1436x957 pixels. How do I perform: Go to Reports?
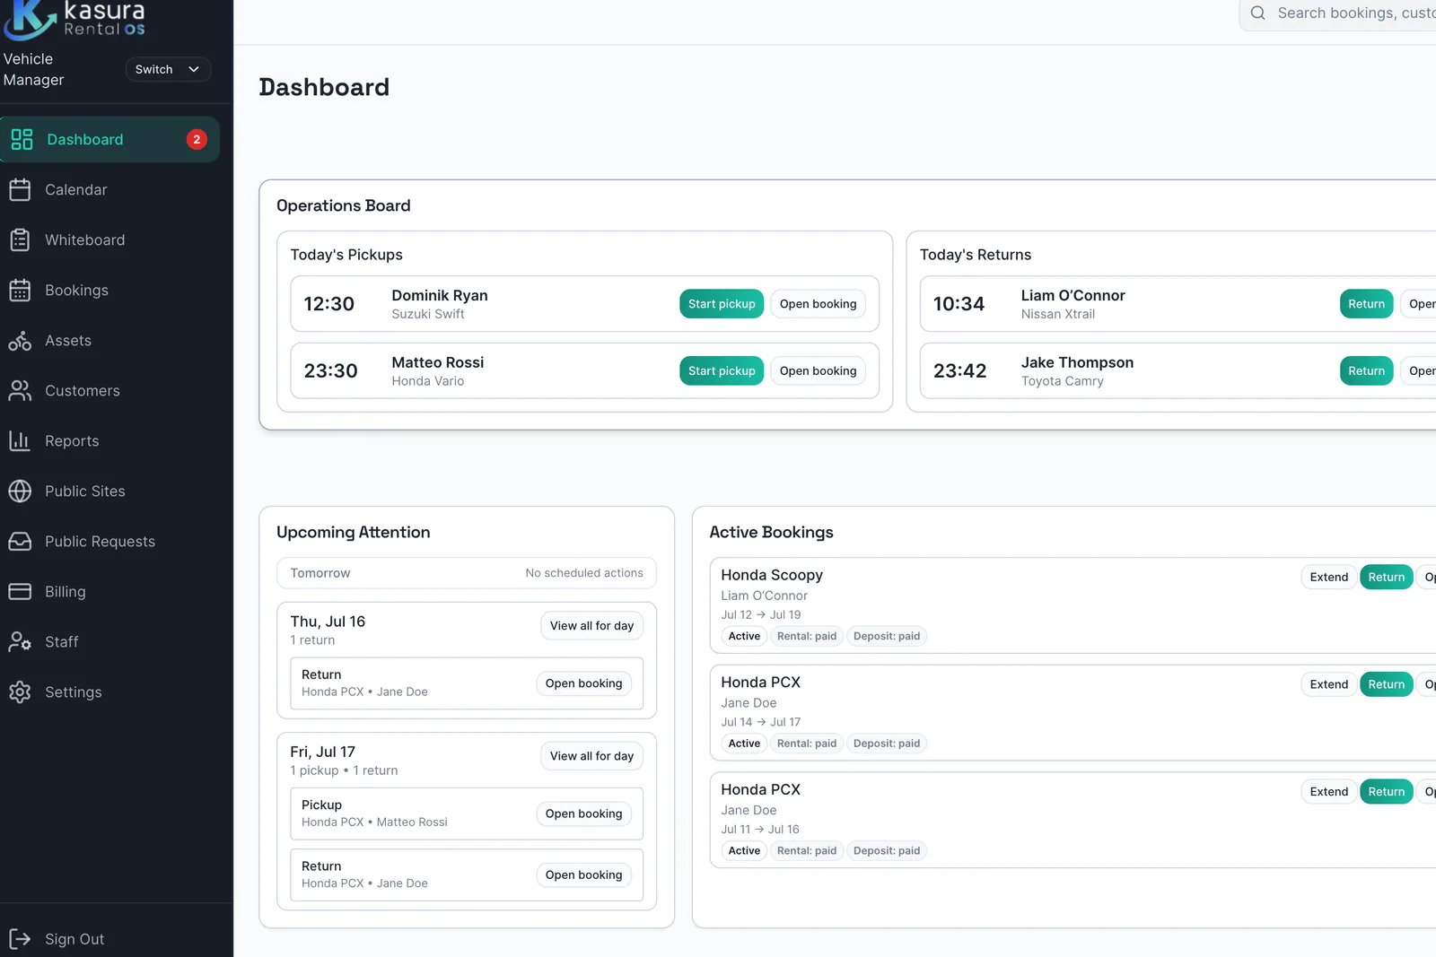pyautogui.click(x=109, y=440)
